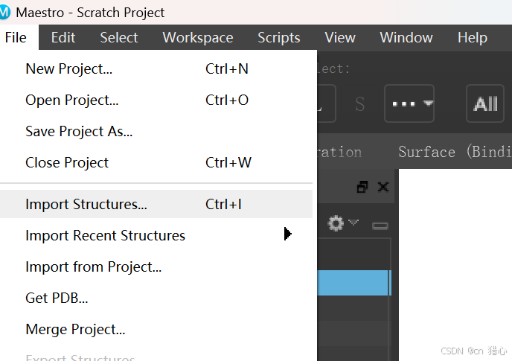Click the S selection button
The width and height of the screenshot is (512, 361).
click(360, 104)
